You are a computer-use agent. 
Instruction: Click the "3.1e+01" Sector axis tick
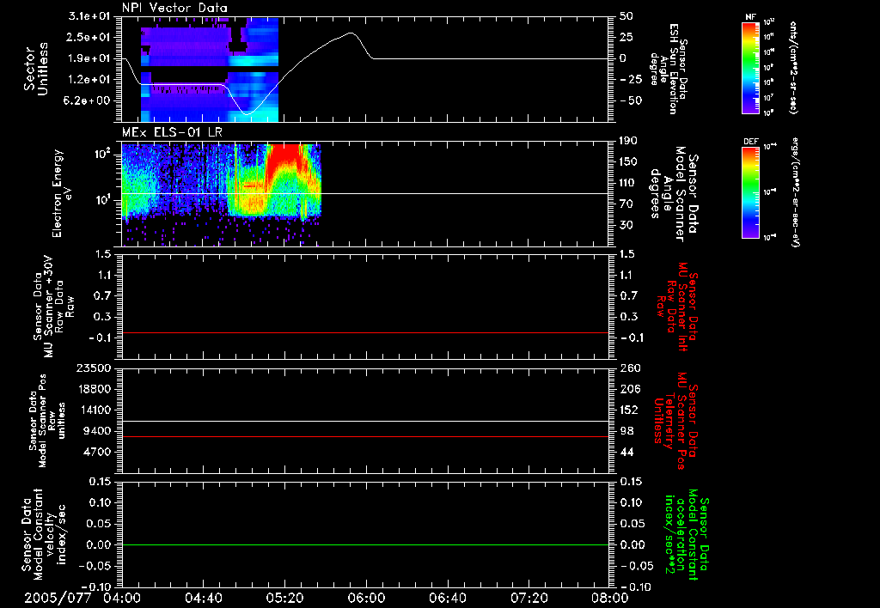pos(89,16)
